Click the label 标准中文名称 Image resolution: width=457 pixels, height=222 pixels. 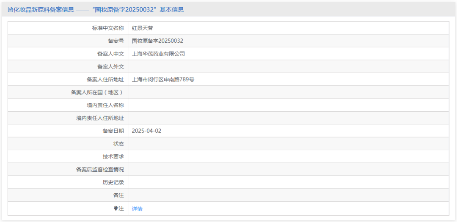point(108,28)
